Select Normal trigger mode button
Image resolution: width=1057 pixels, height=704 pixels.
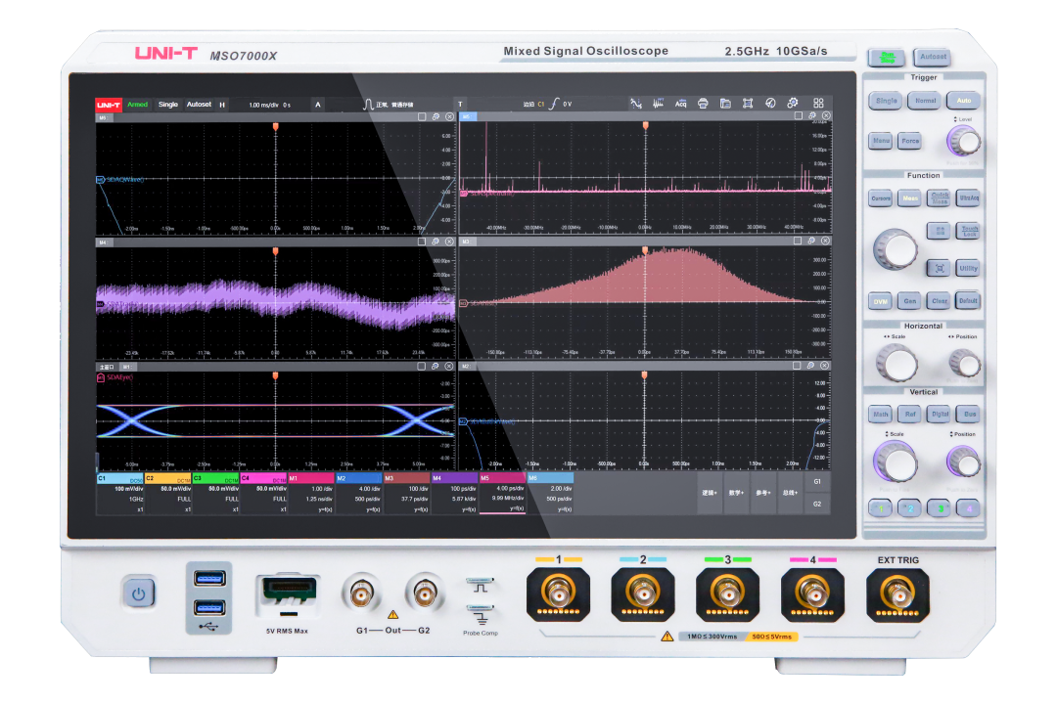(925, 101)
